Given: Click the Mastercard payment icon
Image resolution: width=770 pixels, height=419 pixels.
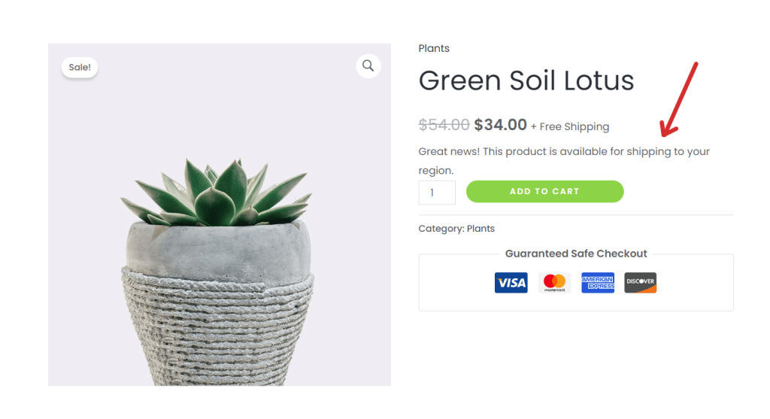Looking at the screenshot, I should point(554,283).
